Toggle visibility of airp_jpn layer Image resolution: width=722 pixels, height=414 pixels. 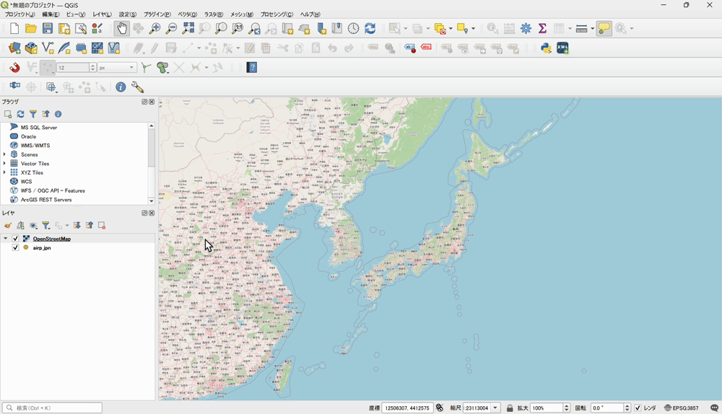[15, 247]
